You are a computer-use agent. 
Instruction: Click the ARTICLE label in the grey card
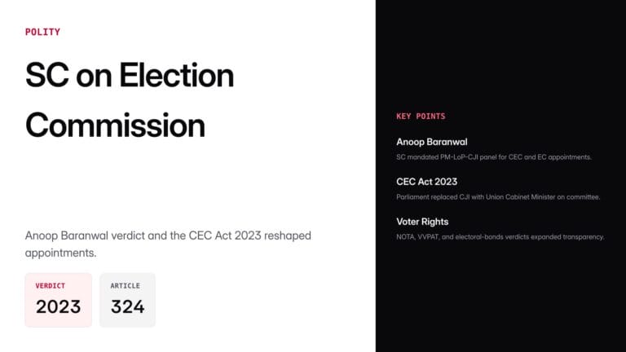126,286
